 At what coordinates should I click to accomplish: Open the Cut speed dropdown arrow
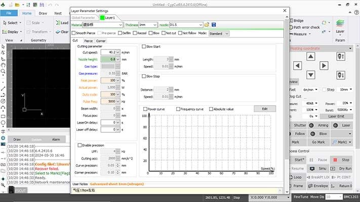[118, 53]
